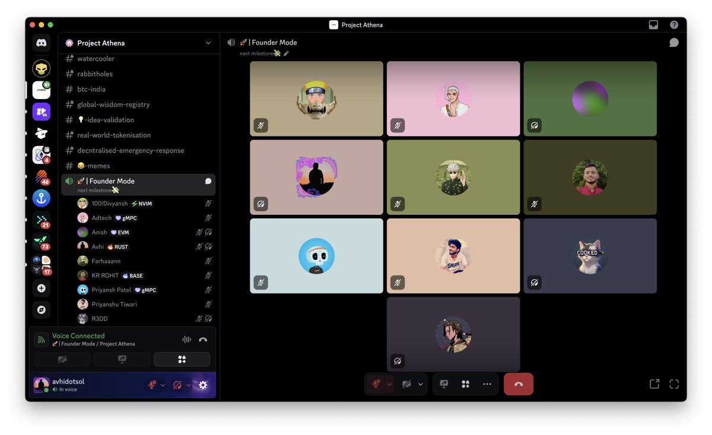Open input device arrow in user panel
712x435 pixels.
pos(163,385)
